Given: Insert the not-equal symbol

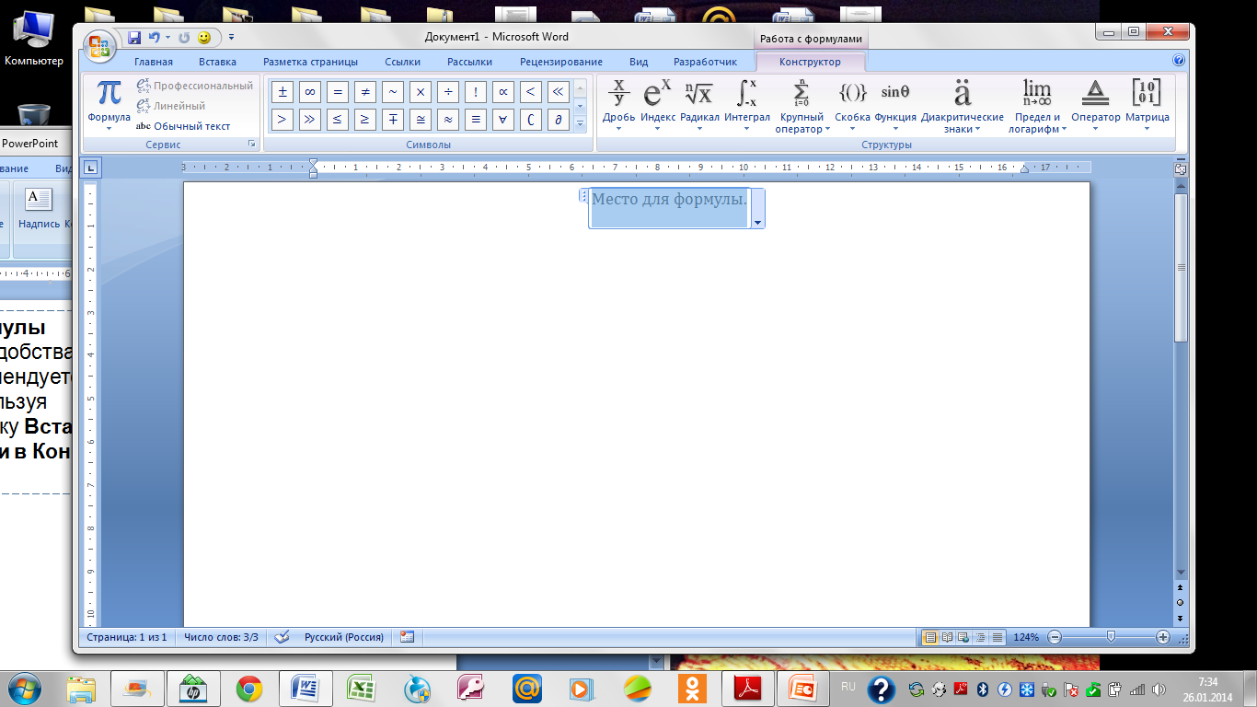Looking at the screenshot, I should click(x=365, y=91).
